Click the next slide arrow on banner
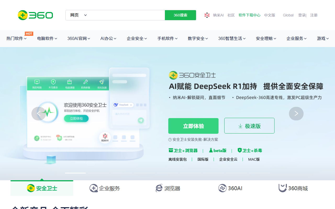The image size is (335, 209). (x=296, y=114)
